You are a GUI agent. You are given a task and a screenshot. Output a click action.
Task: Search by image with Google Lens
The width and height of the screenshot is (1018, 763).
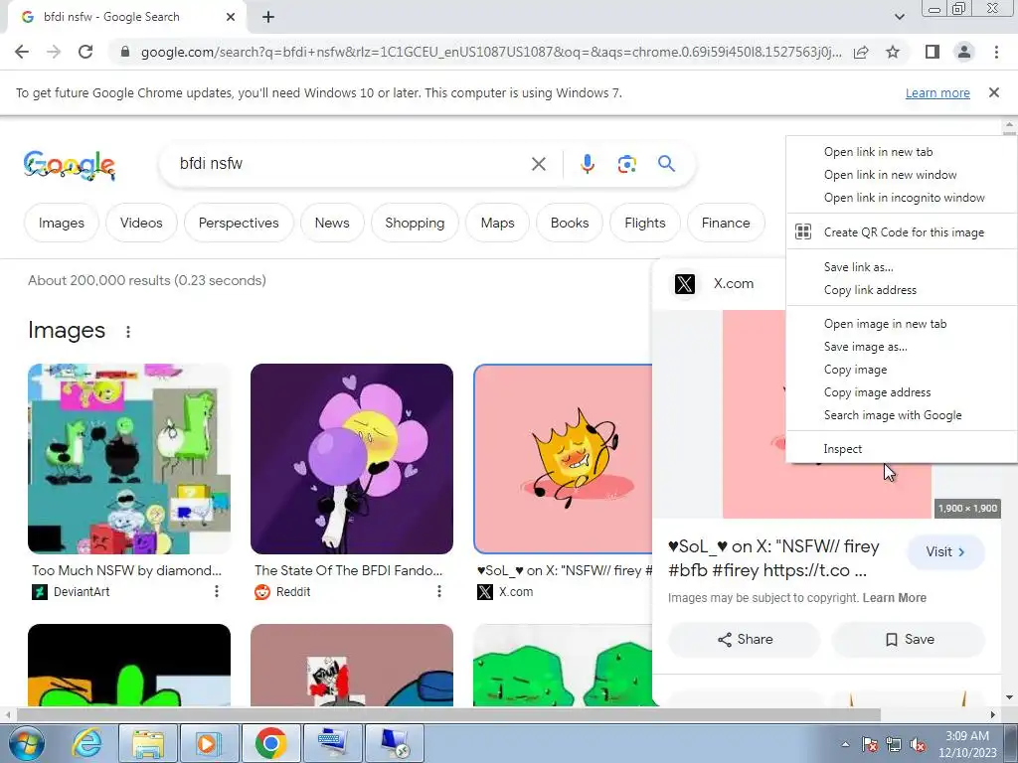pos(626,164)
